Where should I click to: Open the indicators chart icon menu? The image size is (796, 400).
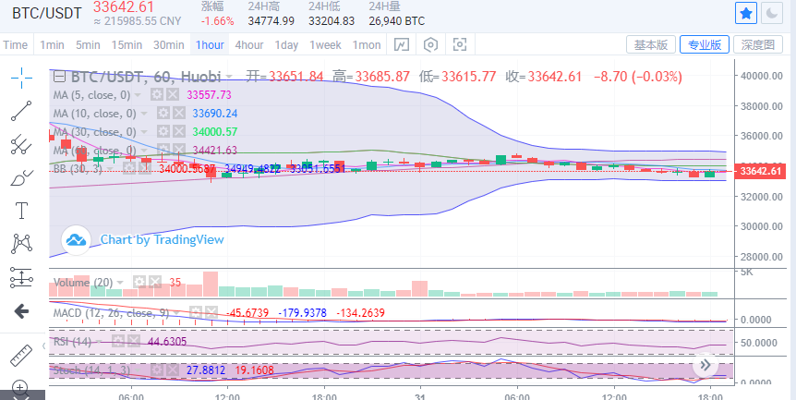tap(401, 44)
